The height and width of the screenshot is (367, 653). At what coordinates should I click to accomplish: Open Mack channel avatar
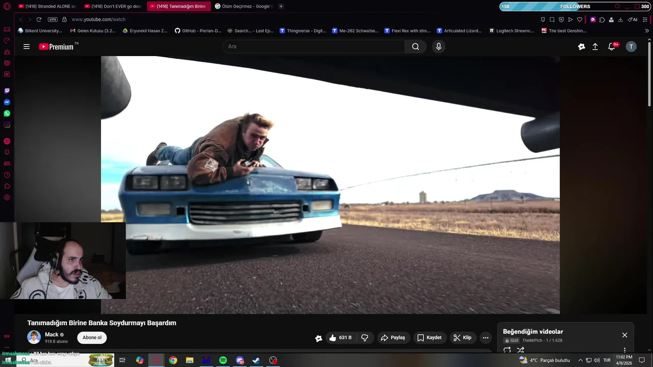click(34, 337)
